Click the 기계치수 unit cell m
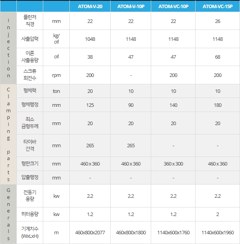Viewport: 240px width, 244px height. point(56,233)
